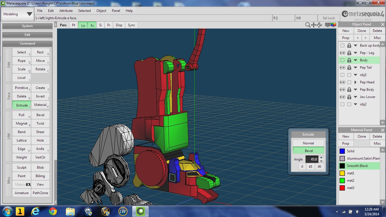Collapse the Pep Body object arrow

355,90
